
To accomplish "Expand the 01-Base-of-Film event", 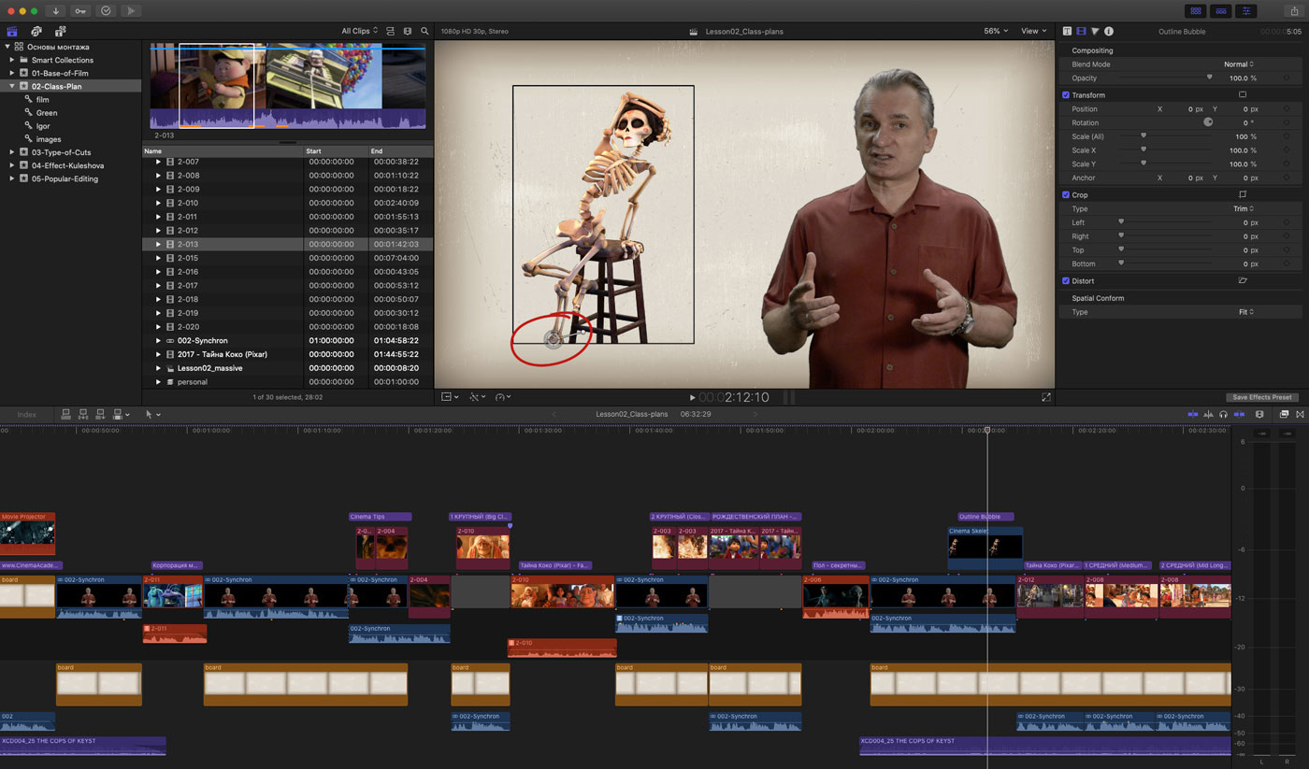I will tap(12, 73).
